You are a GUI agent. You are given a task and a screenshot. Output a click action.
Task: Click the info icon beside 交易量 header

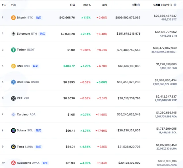pyautogui.click(x=175, y=5)
